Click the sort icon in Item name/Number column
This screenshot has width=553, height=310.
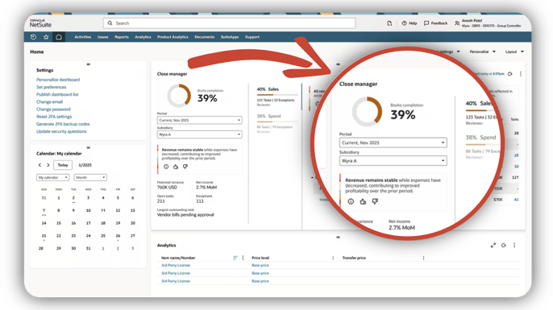pos(235,258)
